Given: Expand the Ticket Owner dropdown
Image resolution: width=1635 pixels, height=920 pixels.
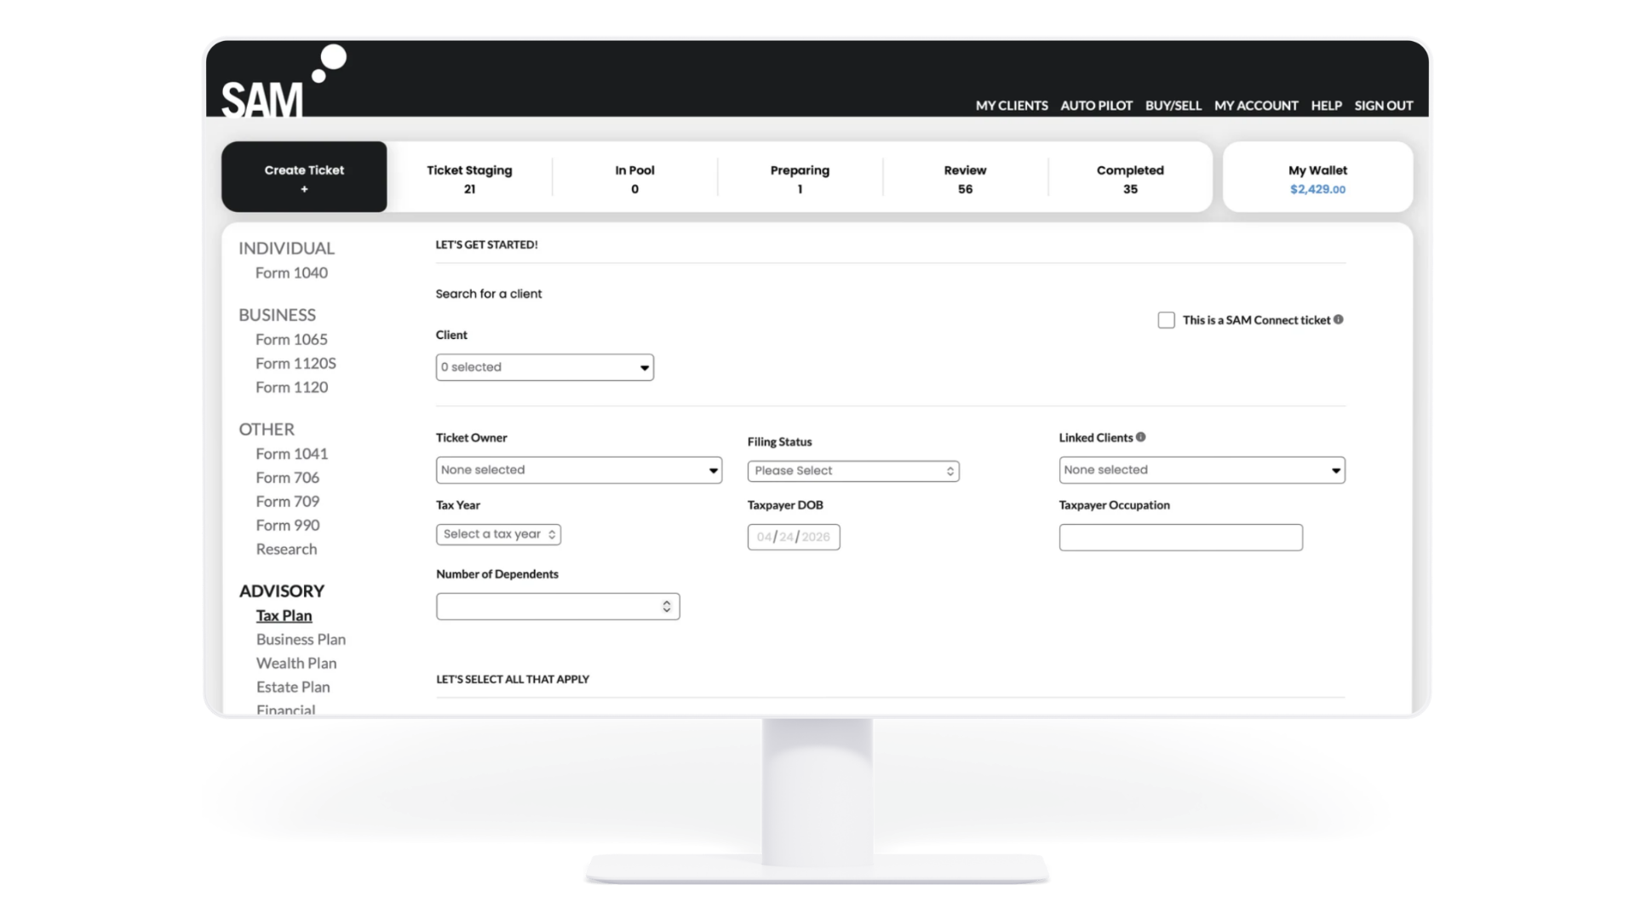Looking at the screenshot, I should click(578, 470).
